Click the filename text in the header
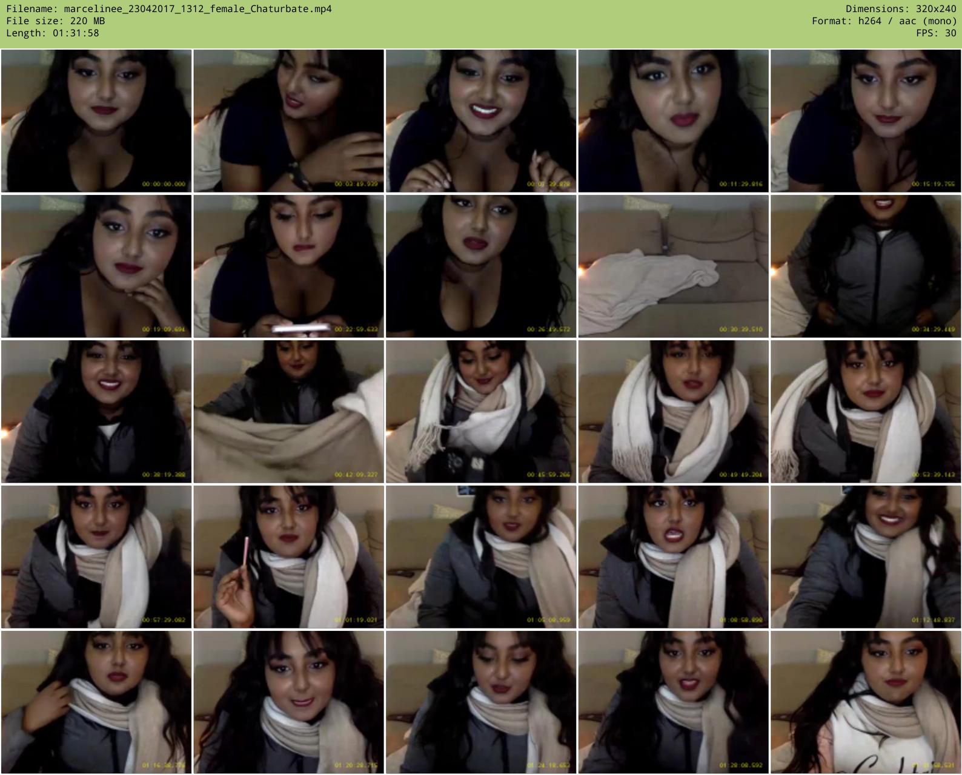The width and height of the screenshot is (962, 775). (169, 9)
